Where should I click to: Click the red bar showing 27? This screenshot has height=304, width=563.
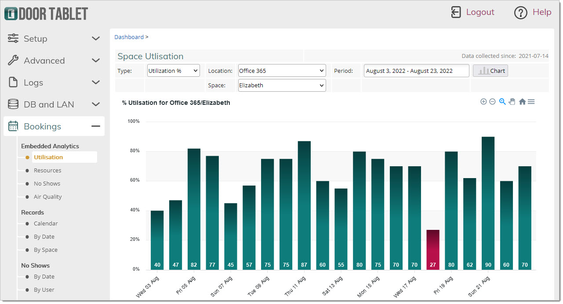click(433, 249)
